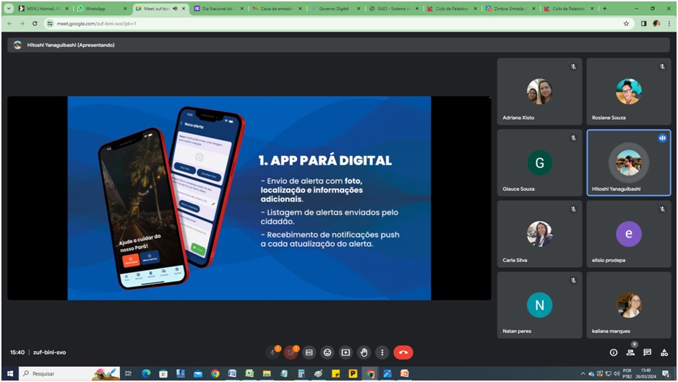The width and height of the screenshot is (678, 382).
Task: Select kaliana marques participant tile
Action: [x=628, y=305]
